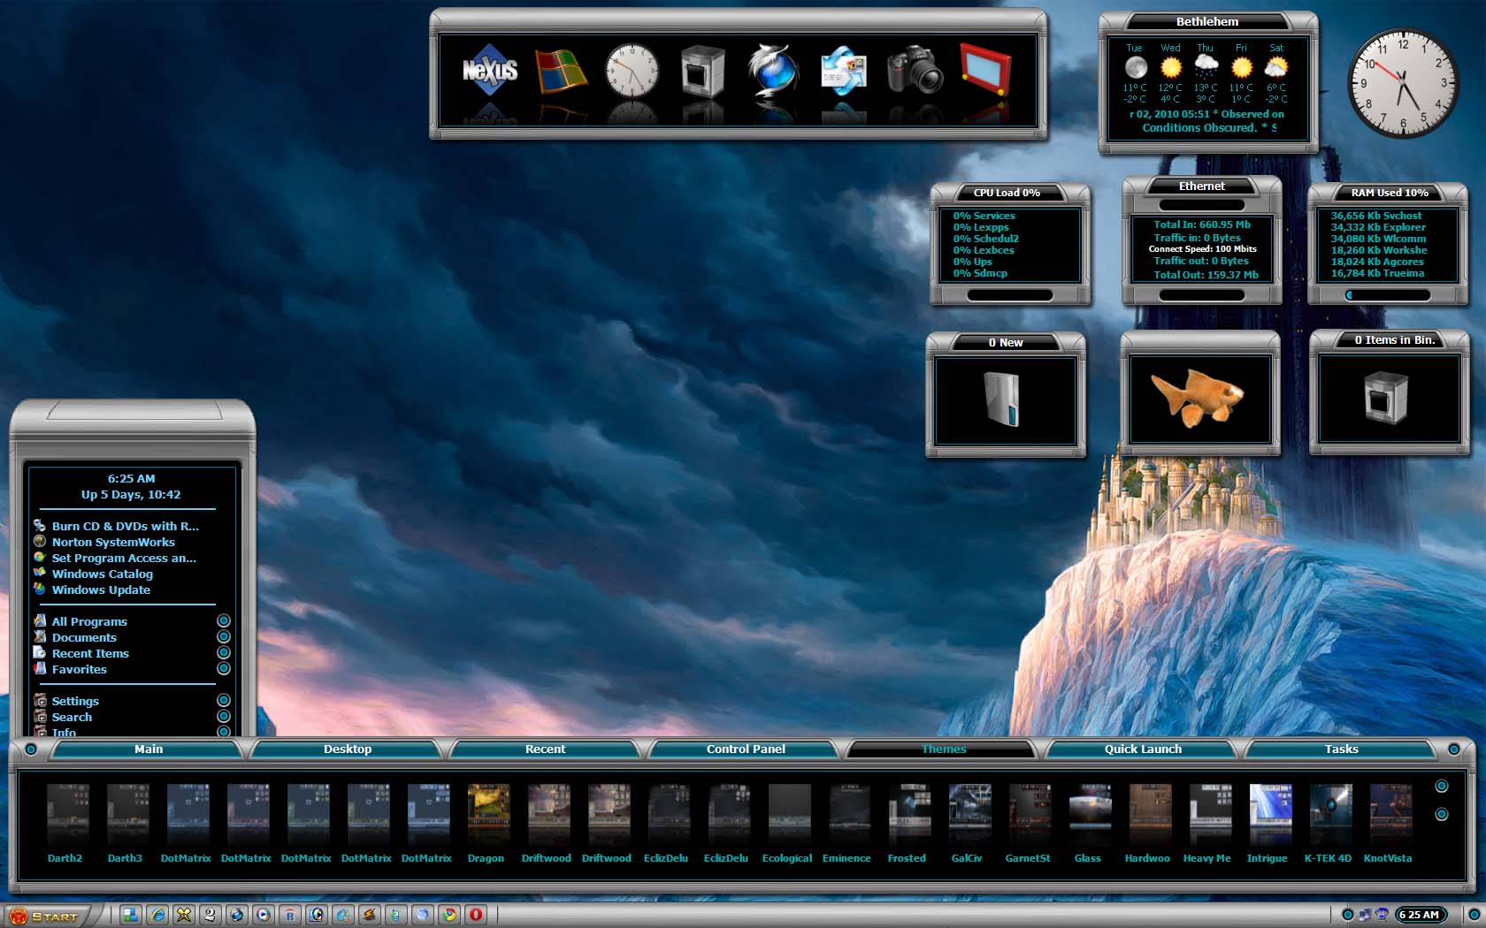Expand hidden tray icons with the circle button
Viewport: 1486px width, 928px height.
pyautogui.click(x=1348, y=915)
